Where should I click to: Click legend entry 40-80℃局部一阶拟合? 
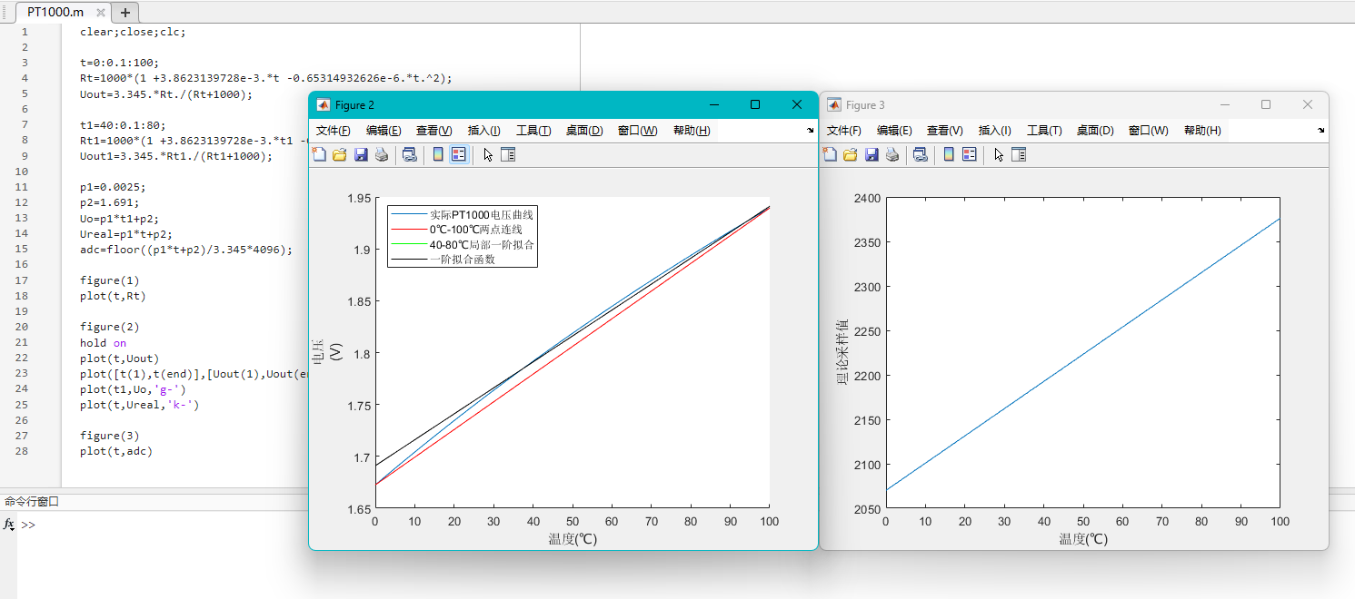482,245
